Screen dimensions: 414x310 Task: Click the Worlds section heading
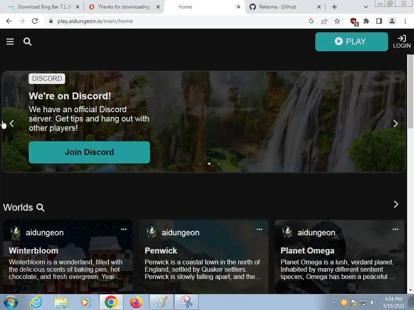(x=18, y=207)
